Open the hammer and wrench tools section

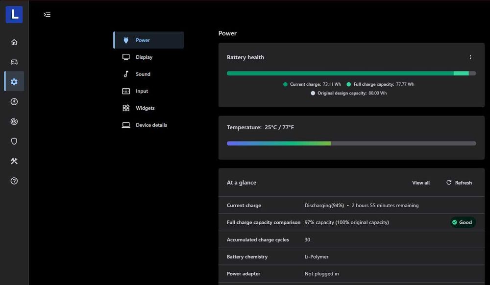pyautogui.click(x=14, y=161)
